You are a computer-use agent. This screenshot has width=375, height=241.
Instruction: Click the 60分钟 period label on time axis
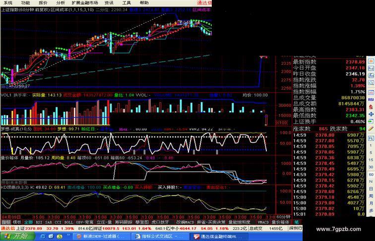coord(283,217)
